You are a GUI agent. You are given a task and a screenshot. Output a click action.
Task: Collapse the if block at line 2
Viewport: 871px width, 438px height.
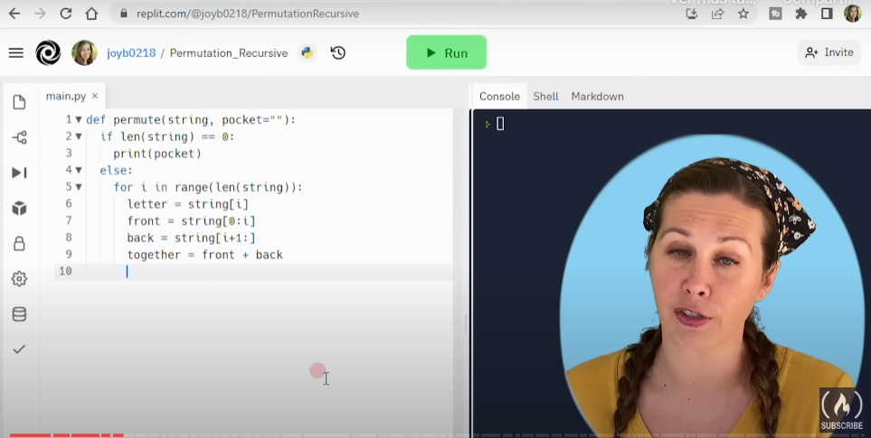click(x=79, y=136)
